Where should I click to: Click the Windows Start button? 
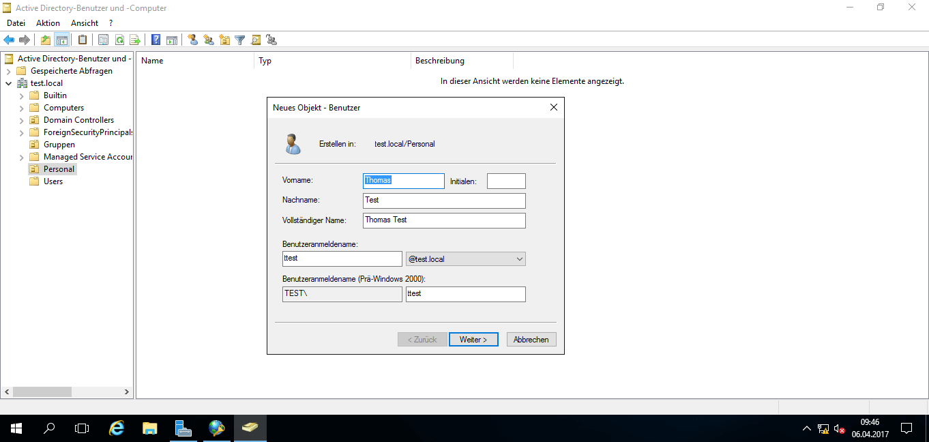pyautogui.click(x=16, y=428)
